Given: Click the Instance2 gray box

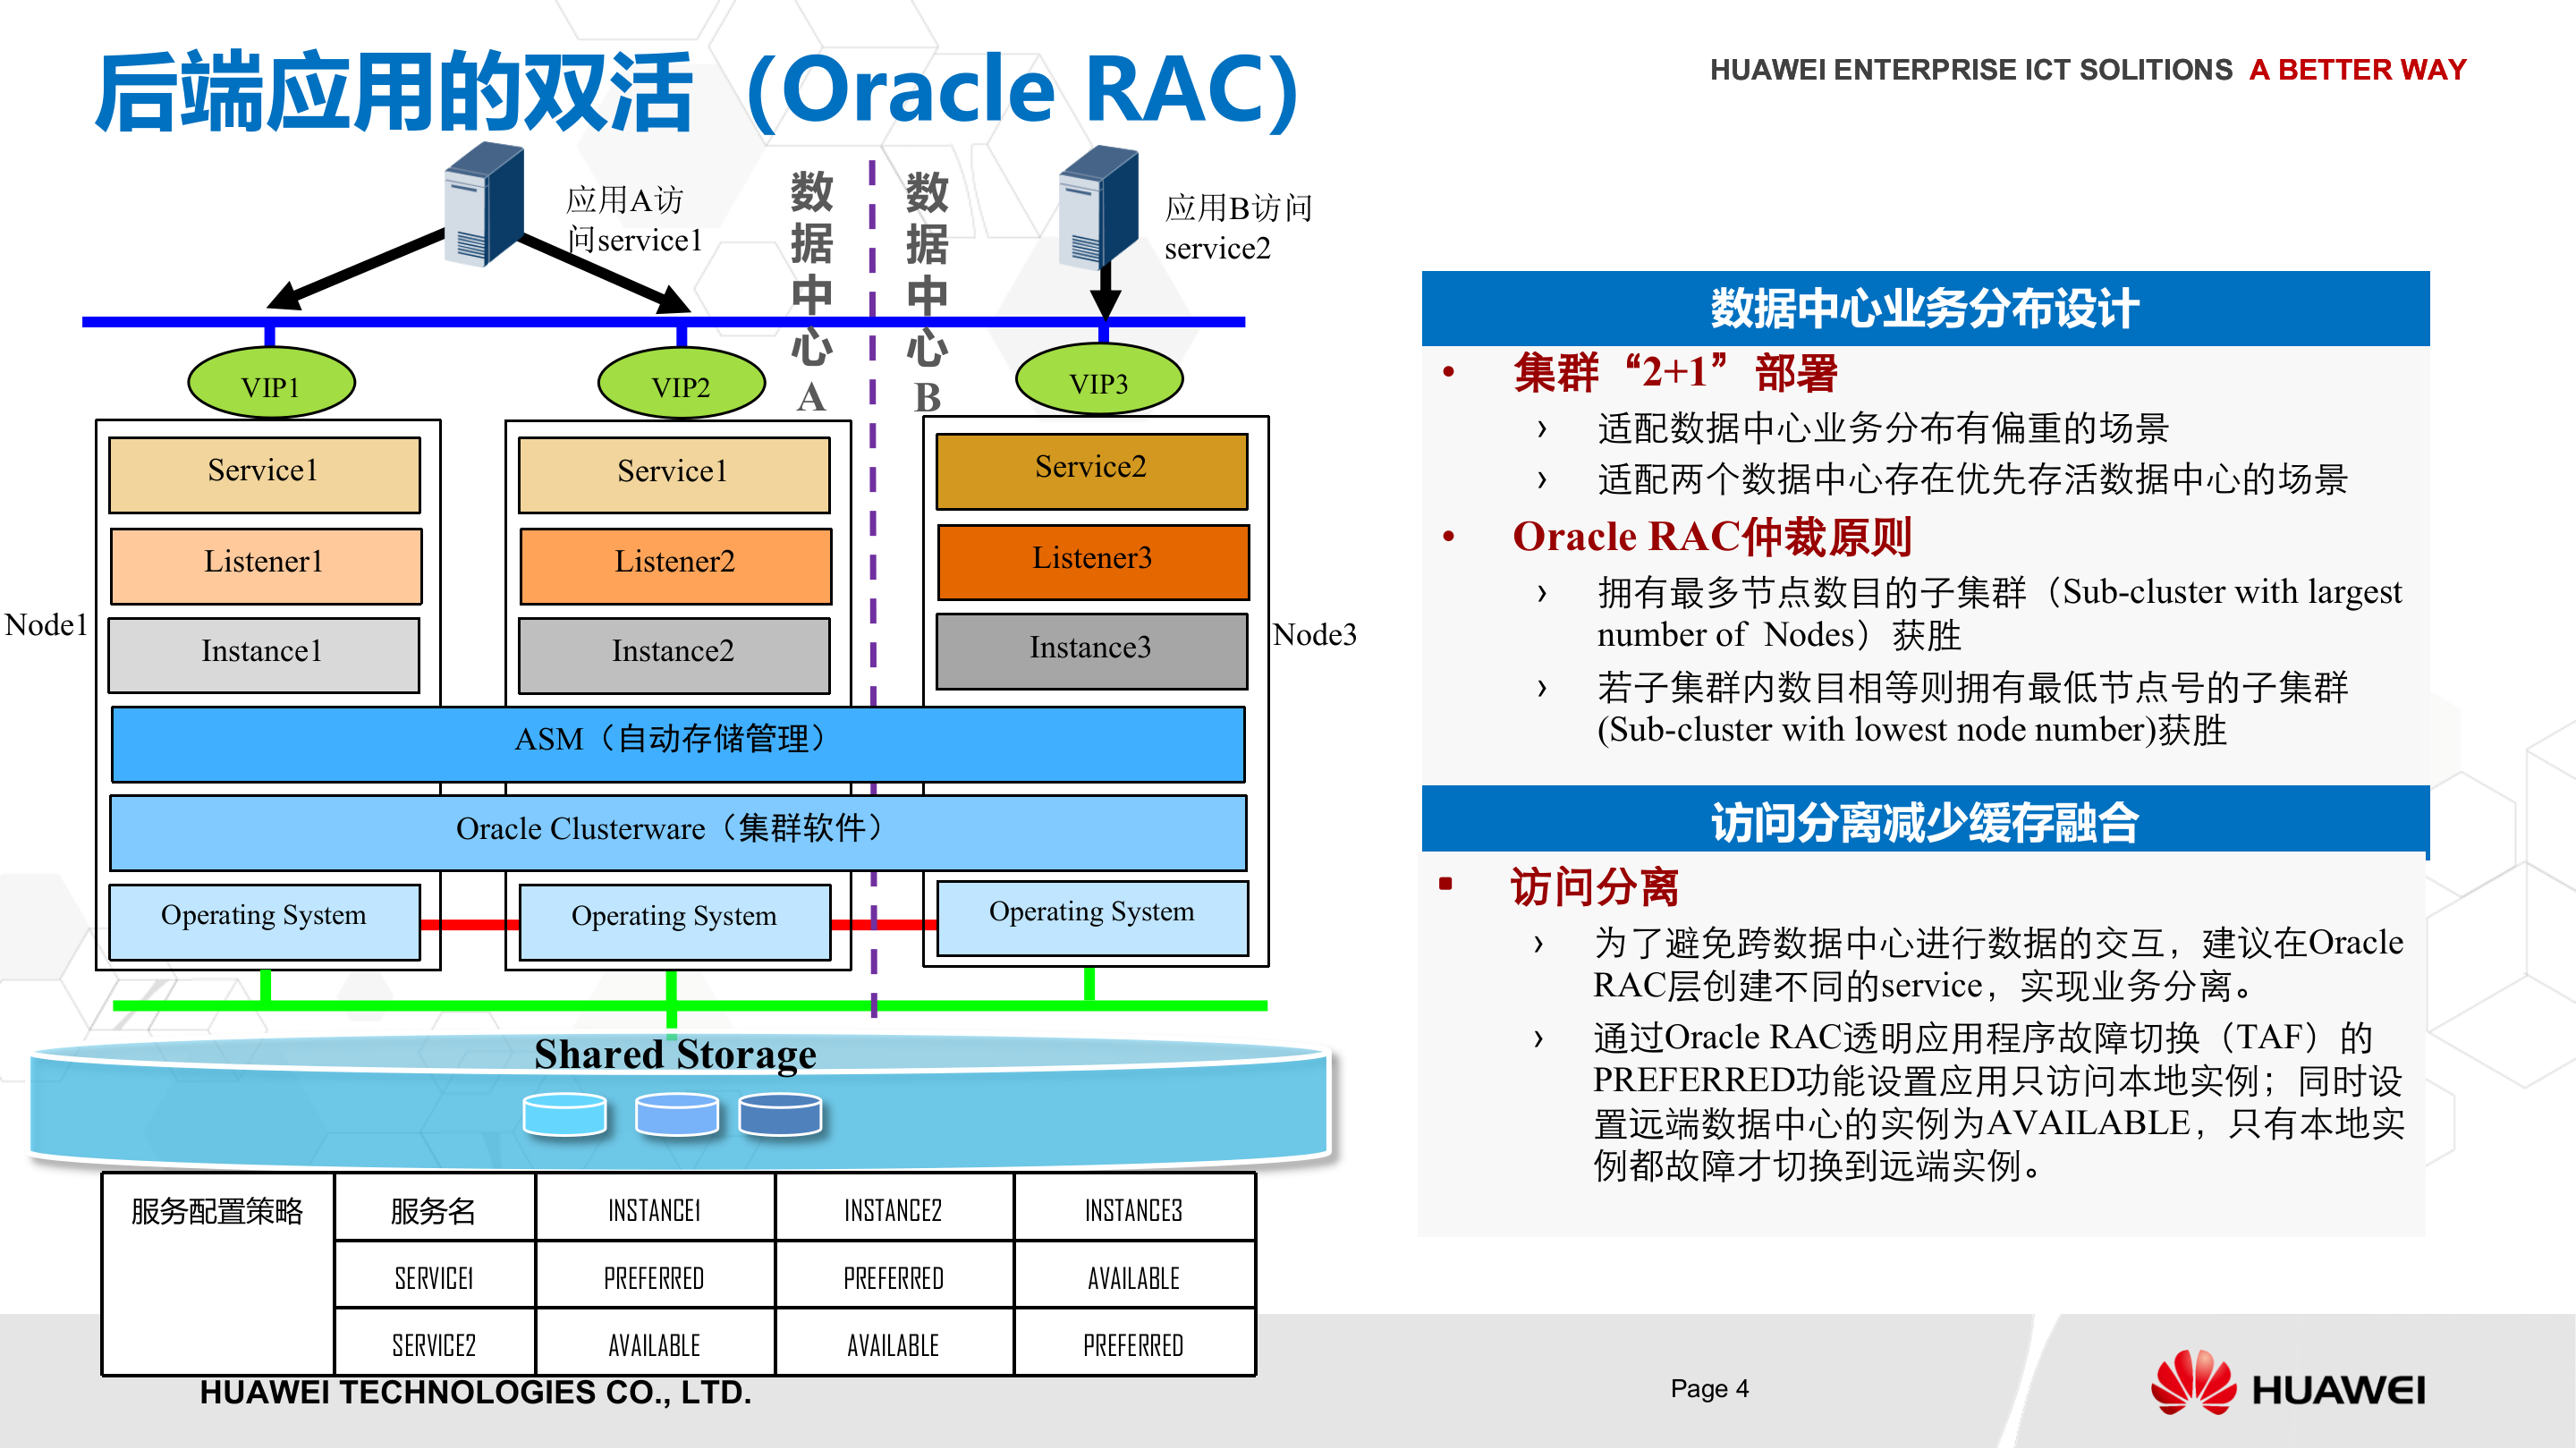Looking at the screenshot, I should (x=674, y=654).
